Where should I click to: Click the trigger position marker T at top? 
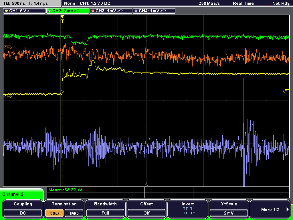62,19
